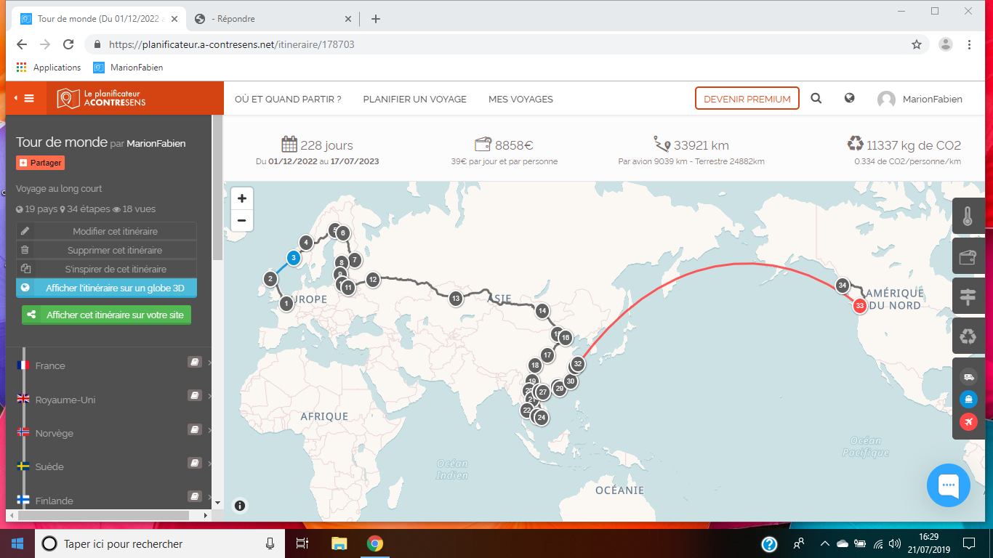The image size is (993, 558).
Task: Toggle the camper van transport filter
Action: coord(968,376)
